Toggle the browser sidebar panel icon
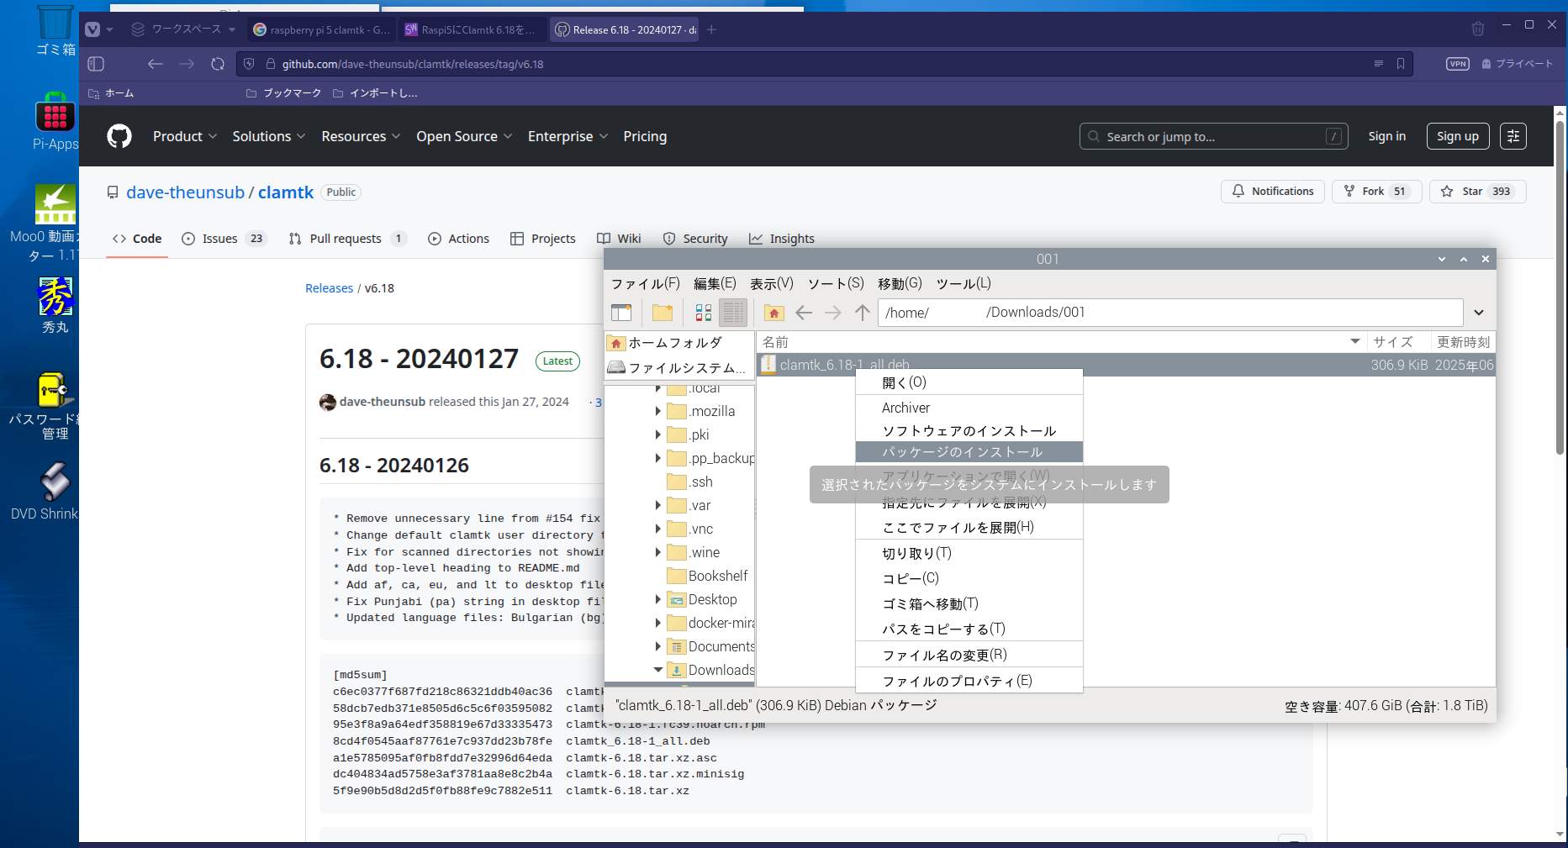Viewport: 1568px width, 848px height. (x=96, y=64)
